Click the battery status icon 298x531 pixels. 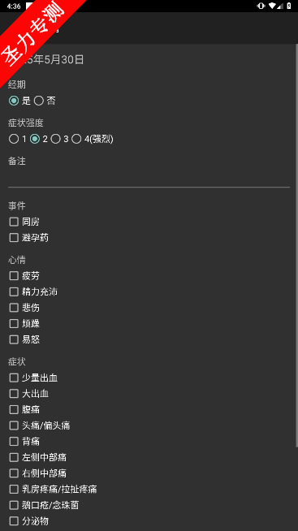[289, 6]
